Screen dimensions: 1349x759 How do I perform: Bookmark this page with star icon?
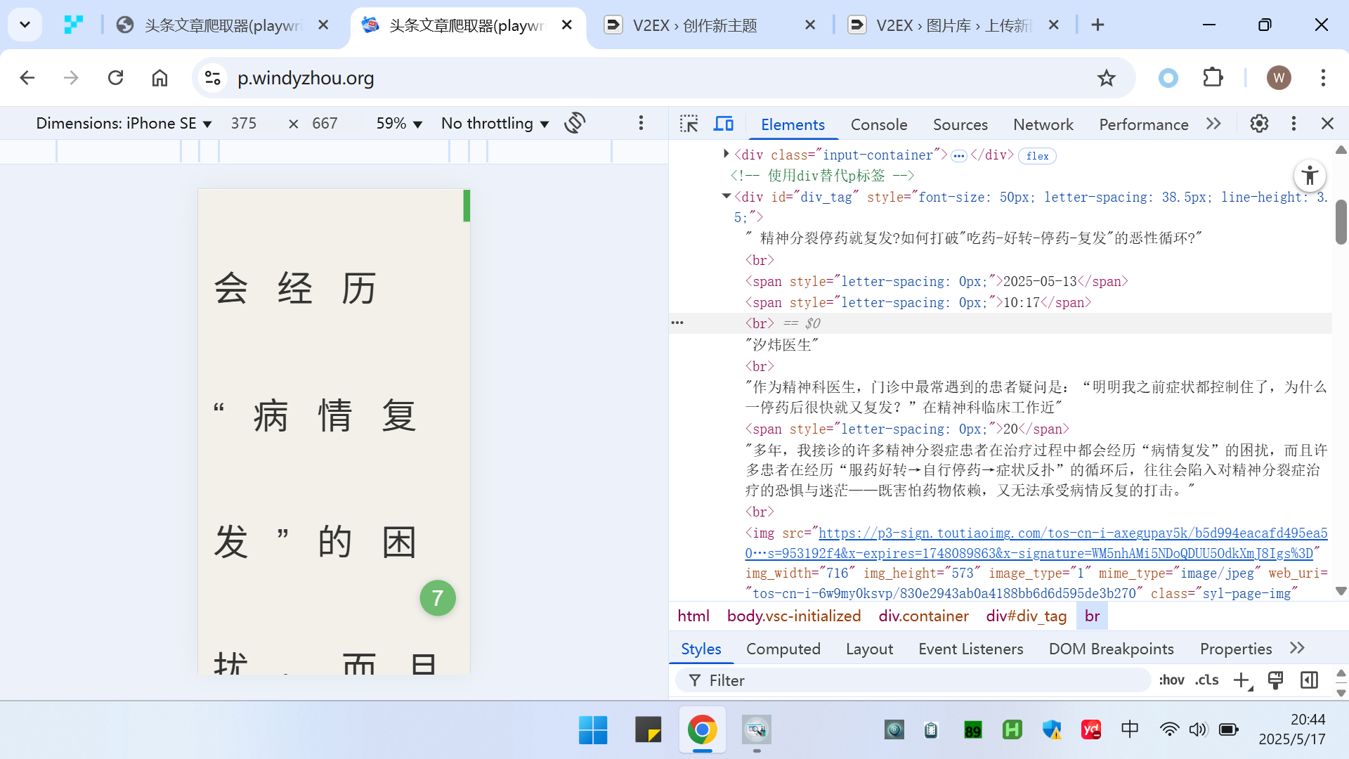point(1106,78)
